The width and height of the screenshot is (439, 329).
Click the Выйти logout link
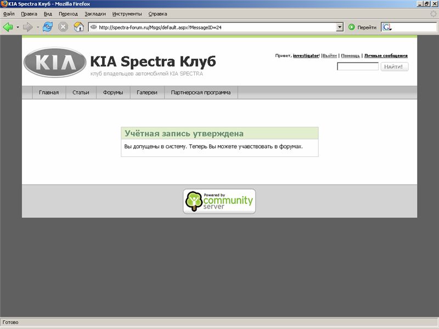[329, 56]
